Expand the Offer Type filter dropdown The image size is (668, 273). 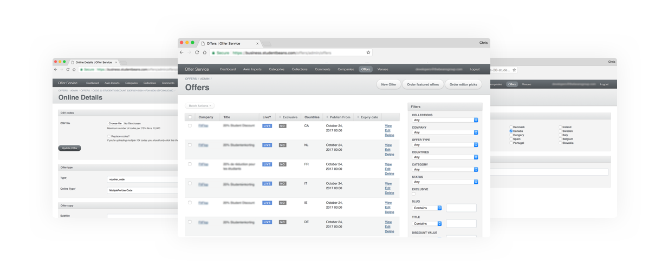point(445,145)
